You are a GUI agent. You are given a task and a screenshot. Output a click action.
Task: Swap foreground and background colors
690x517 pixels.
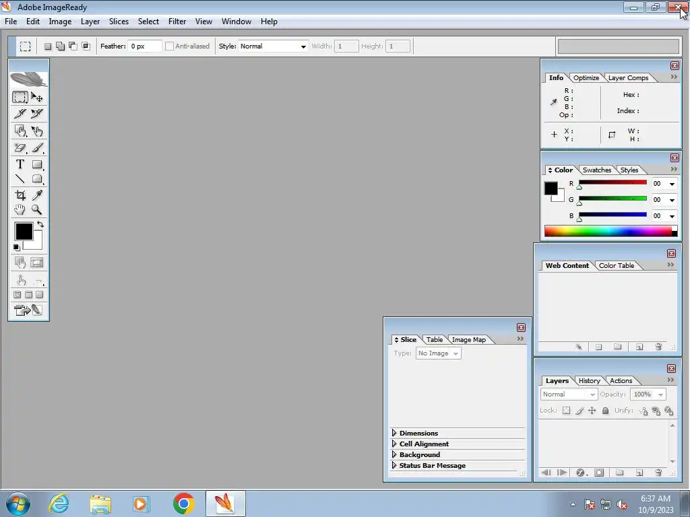(x=40, y=224)
